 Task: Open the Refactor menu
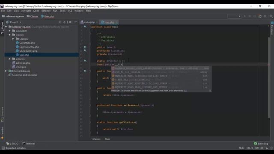coord(46,11)
